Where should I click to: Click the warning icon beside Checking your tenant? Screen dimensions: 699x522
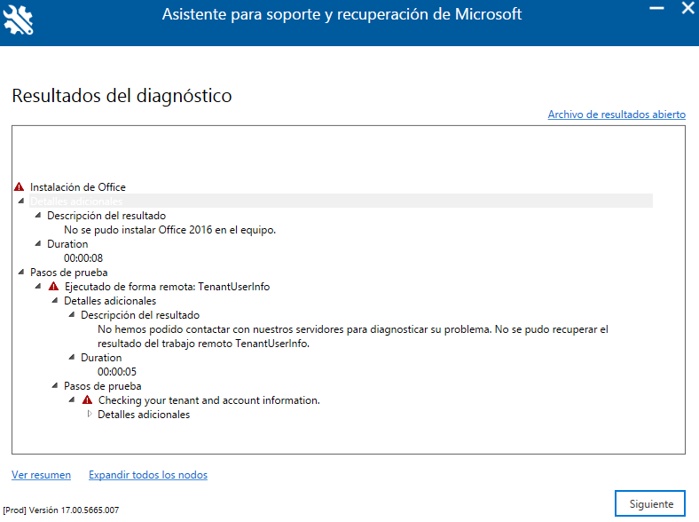click(87, 400)
